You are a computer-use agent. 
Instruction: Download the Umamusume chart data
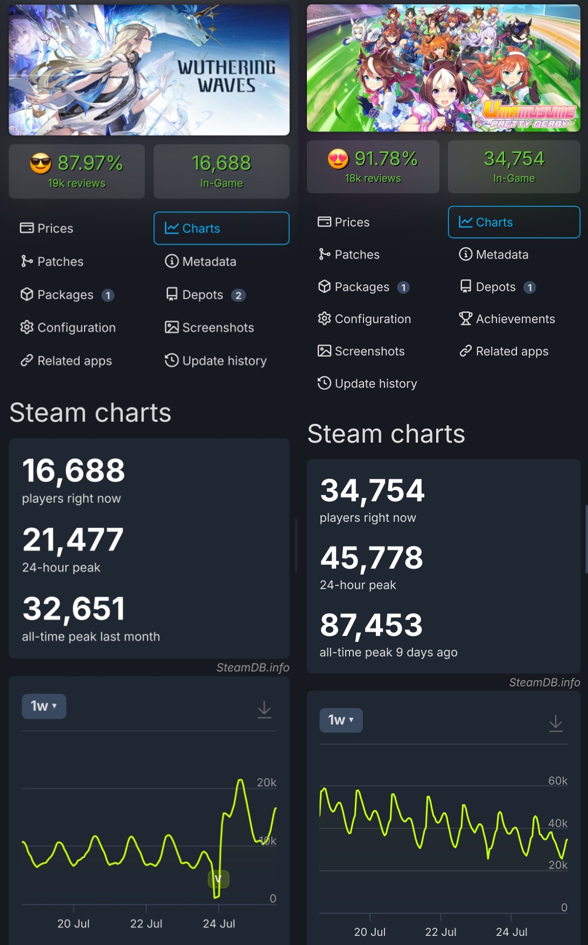coord(556,723)
